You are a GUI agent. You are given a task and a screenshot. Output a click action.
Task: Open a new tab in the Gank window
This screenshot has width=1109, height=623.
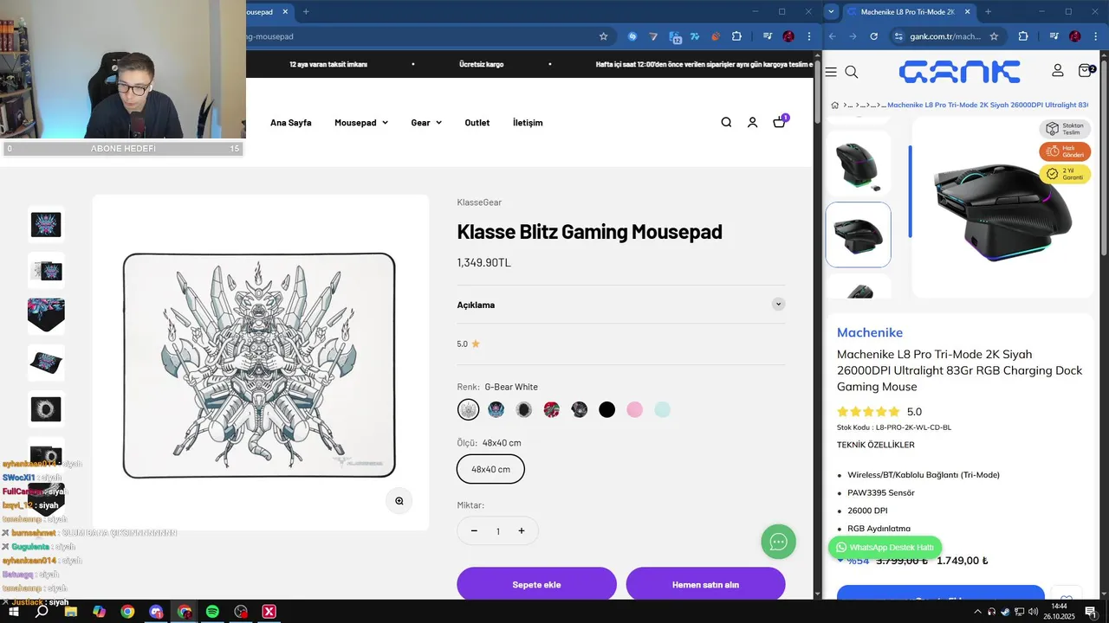point(988,11)
